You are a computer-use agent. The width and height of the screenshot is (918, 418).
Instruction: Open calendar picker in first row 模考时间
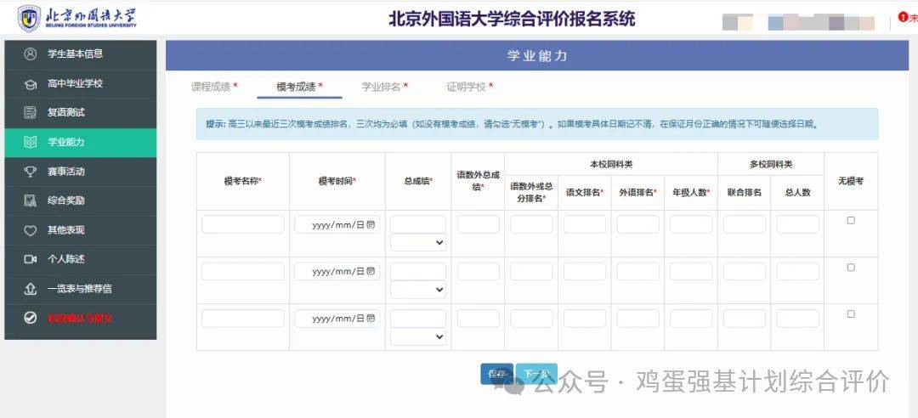(x=371, y=224)
